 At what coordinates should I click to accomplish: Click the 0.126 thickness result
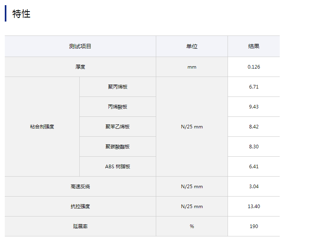253,67
